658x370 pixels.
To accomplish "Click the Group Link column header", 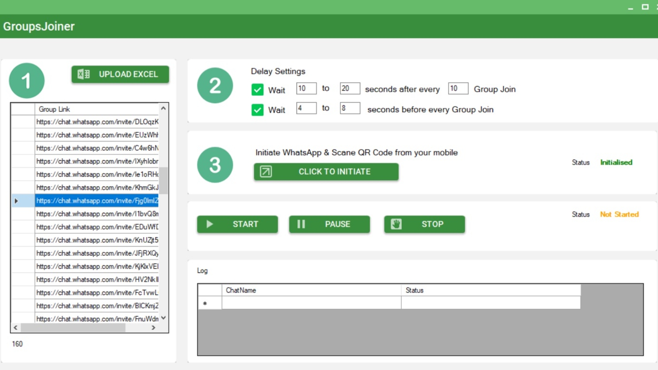I will tap(97, 109).
